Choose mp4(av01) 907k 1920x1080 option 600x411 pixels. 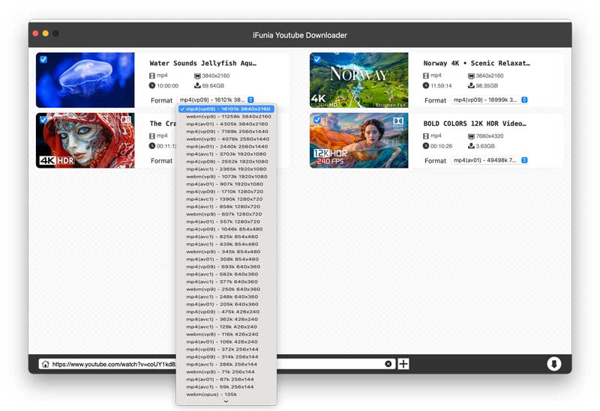[x=224, y=184]
